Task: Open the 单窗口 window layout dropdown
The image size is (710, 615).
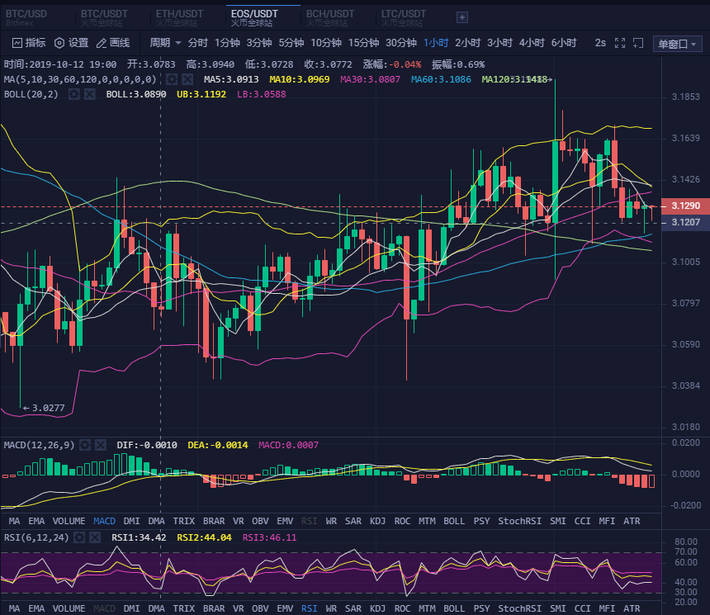Action: pos(675,44)
